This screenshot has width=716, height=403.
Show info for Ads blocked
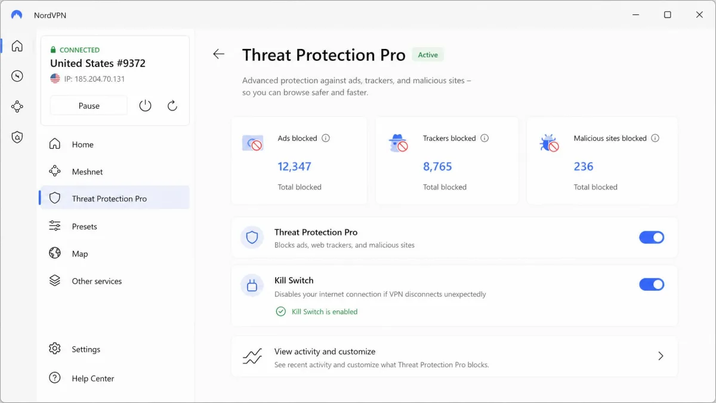(x=326, y=138)
